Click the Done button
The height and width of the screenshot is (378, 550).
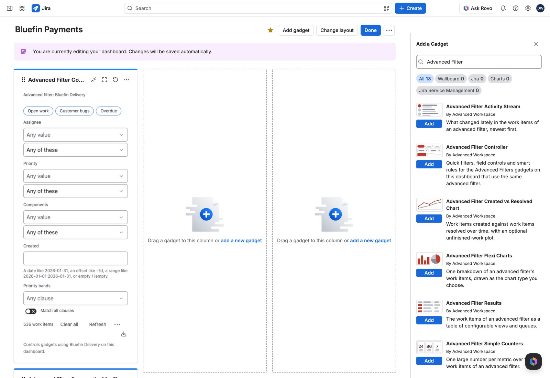click(x=371, y=30)
